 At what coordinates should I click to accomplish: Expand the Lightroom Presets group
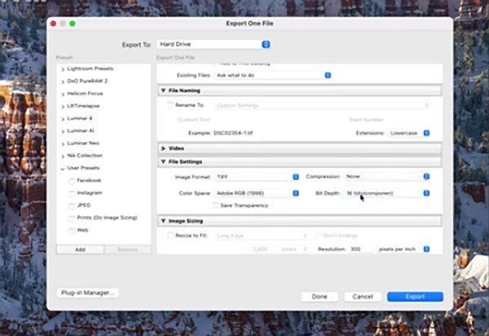63,69
